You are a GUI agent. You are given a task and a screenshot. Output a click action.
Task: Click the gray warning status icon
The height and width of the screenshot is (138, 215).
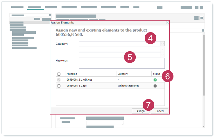[155, 86]
